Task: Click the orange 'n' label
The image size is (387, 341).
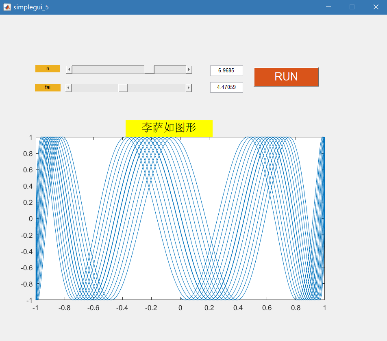Action: [48, 69]
